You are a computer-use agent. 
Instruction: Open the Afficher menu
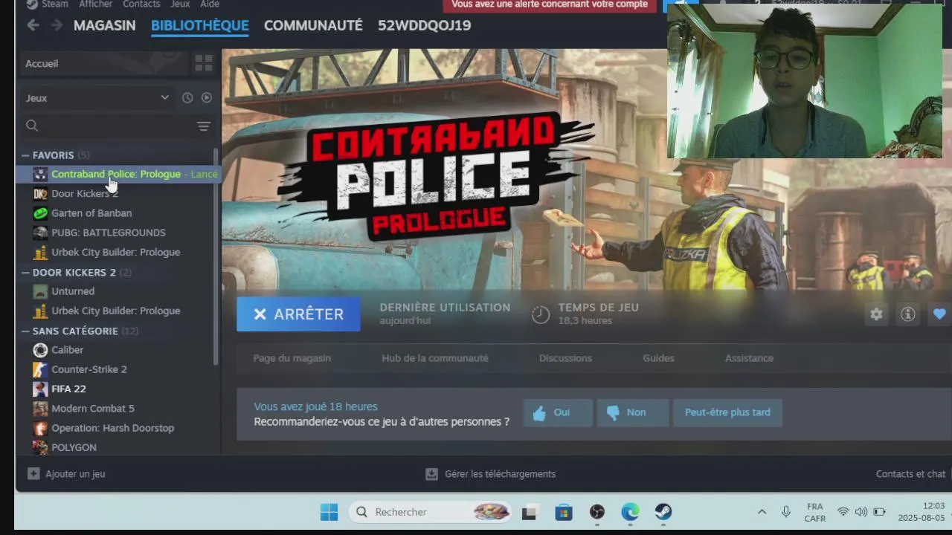click(96, 4)
